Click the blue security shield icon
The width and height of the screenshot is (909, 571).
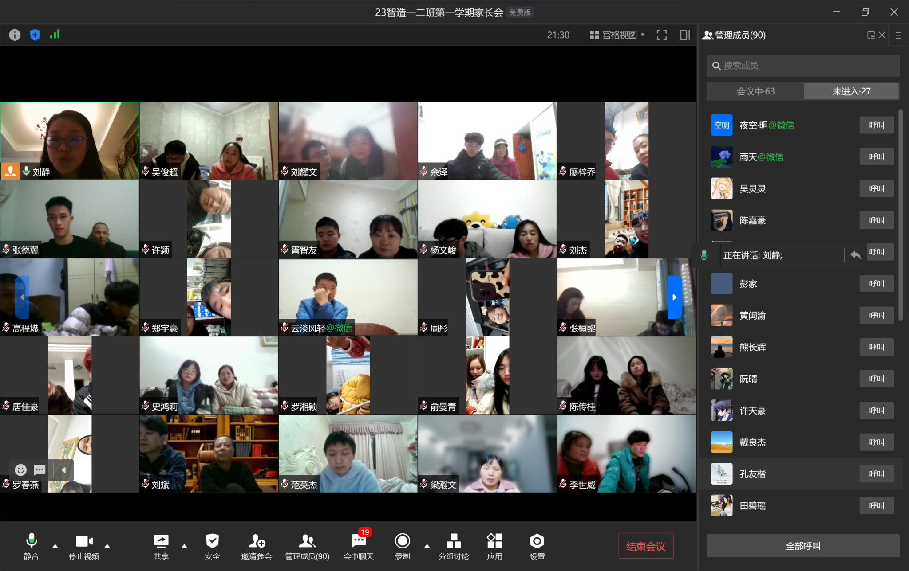tap(35, 35)
